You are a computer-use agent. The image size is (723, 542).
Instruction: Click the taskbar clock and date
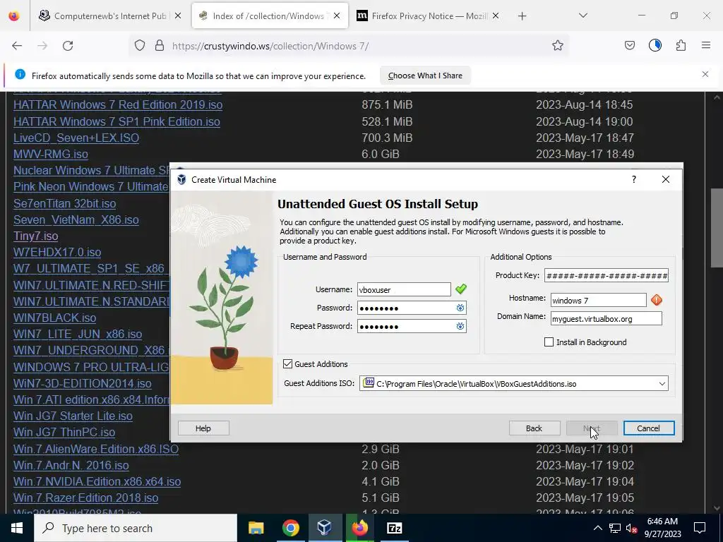662,528
